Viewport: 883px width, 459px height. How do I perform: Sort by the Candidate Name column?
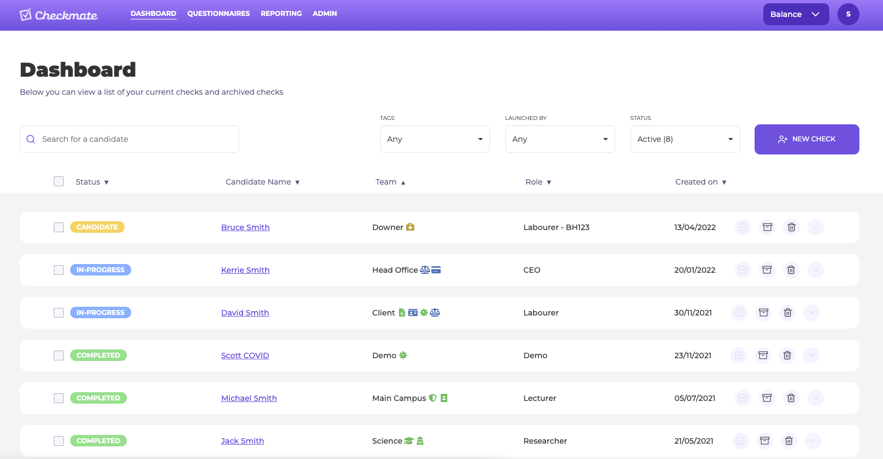(262, 182)
